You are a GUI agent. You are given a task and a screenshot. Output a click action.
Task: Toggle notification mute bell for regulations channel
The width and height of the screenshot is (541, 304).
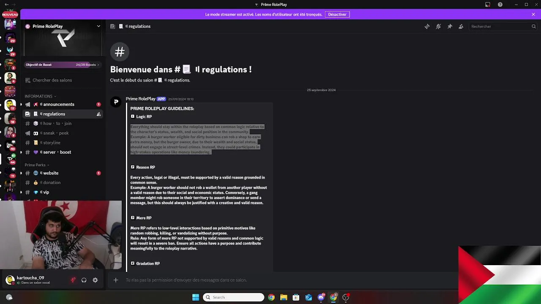click(438, 26)
